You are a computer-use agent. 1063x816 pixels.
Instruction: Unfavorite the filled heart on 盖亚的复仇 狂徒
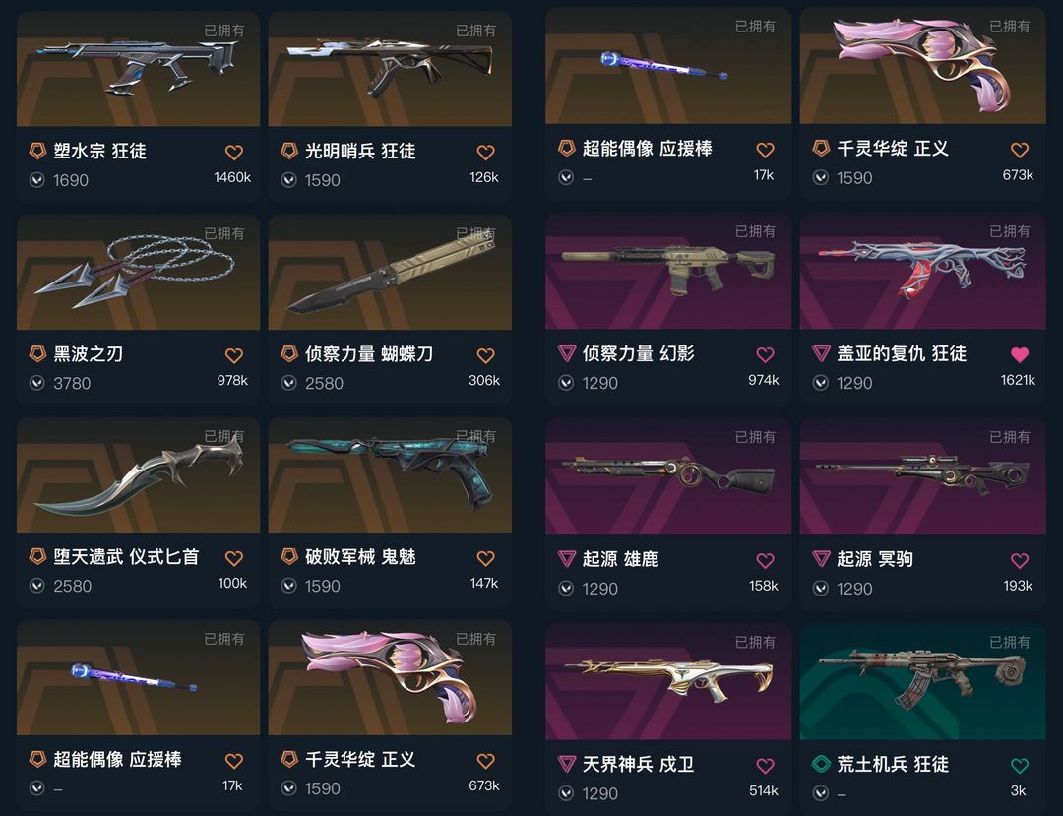click(1020, 354)
